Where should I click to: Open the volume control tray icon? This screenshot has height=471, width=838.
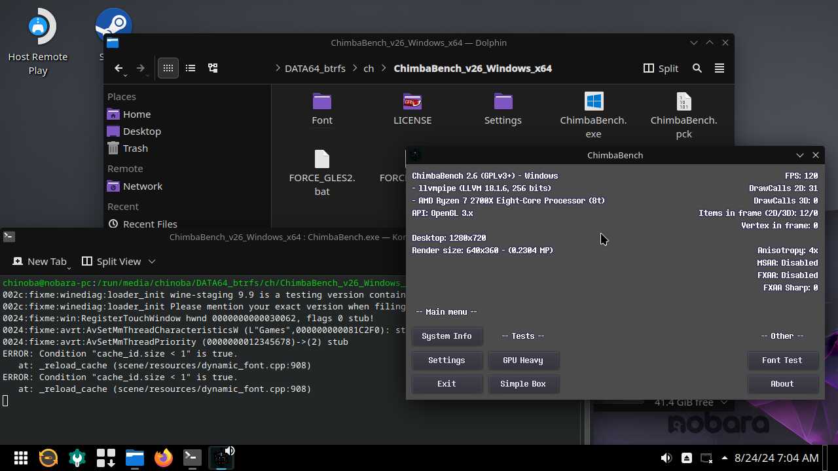pyautogui.click(x=666, y=458)
